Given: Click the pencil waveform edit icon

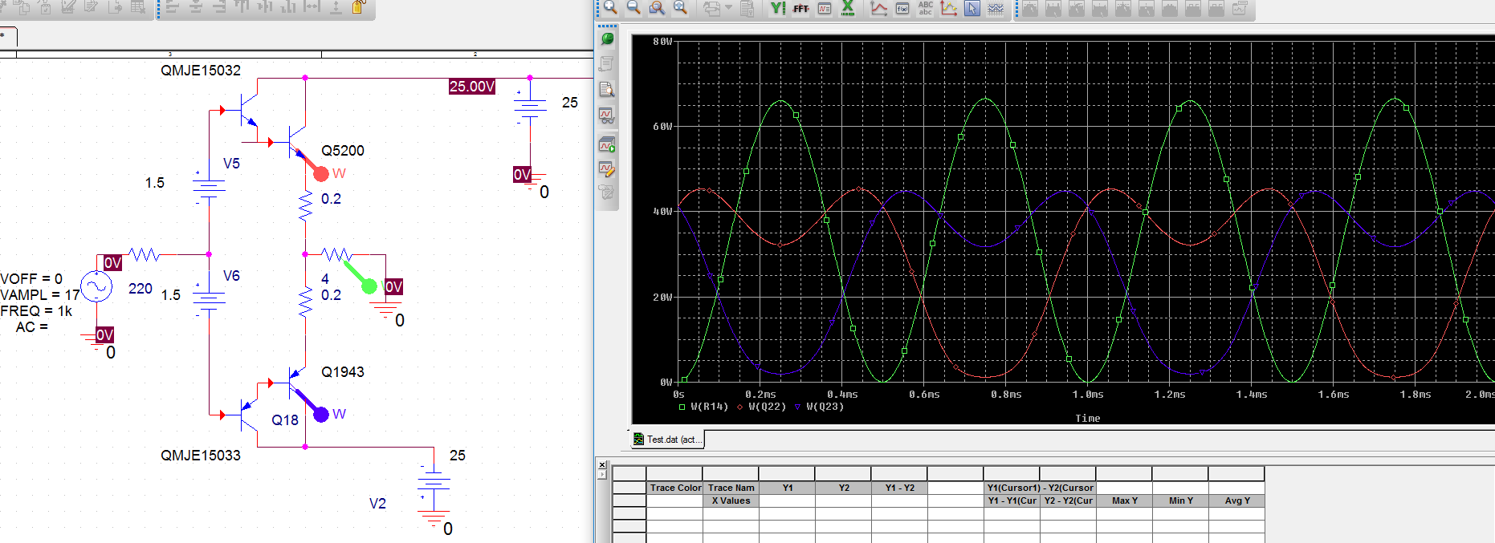Looking at the screenshot, I should click(607, 168).
